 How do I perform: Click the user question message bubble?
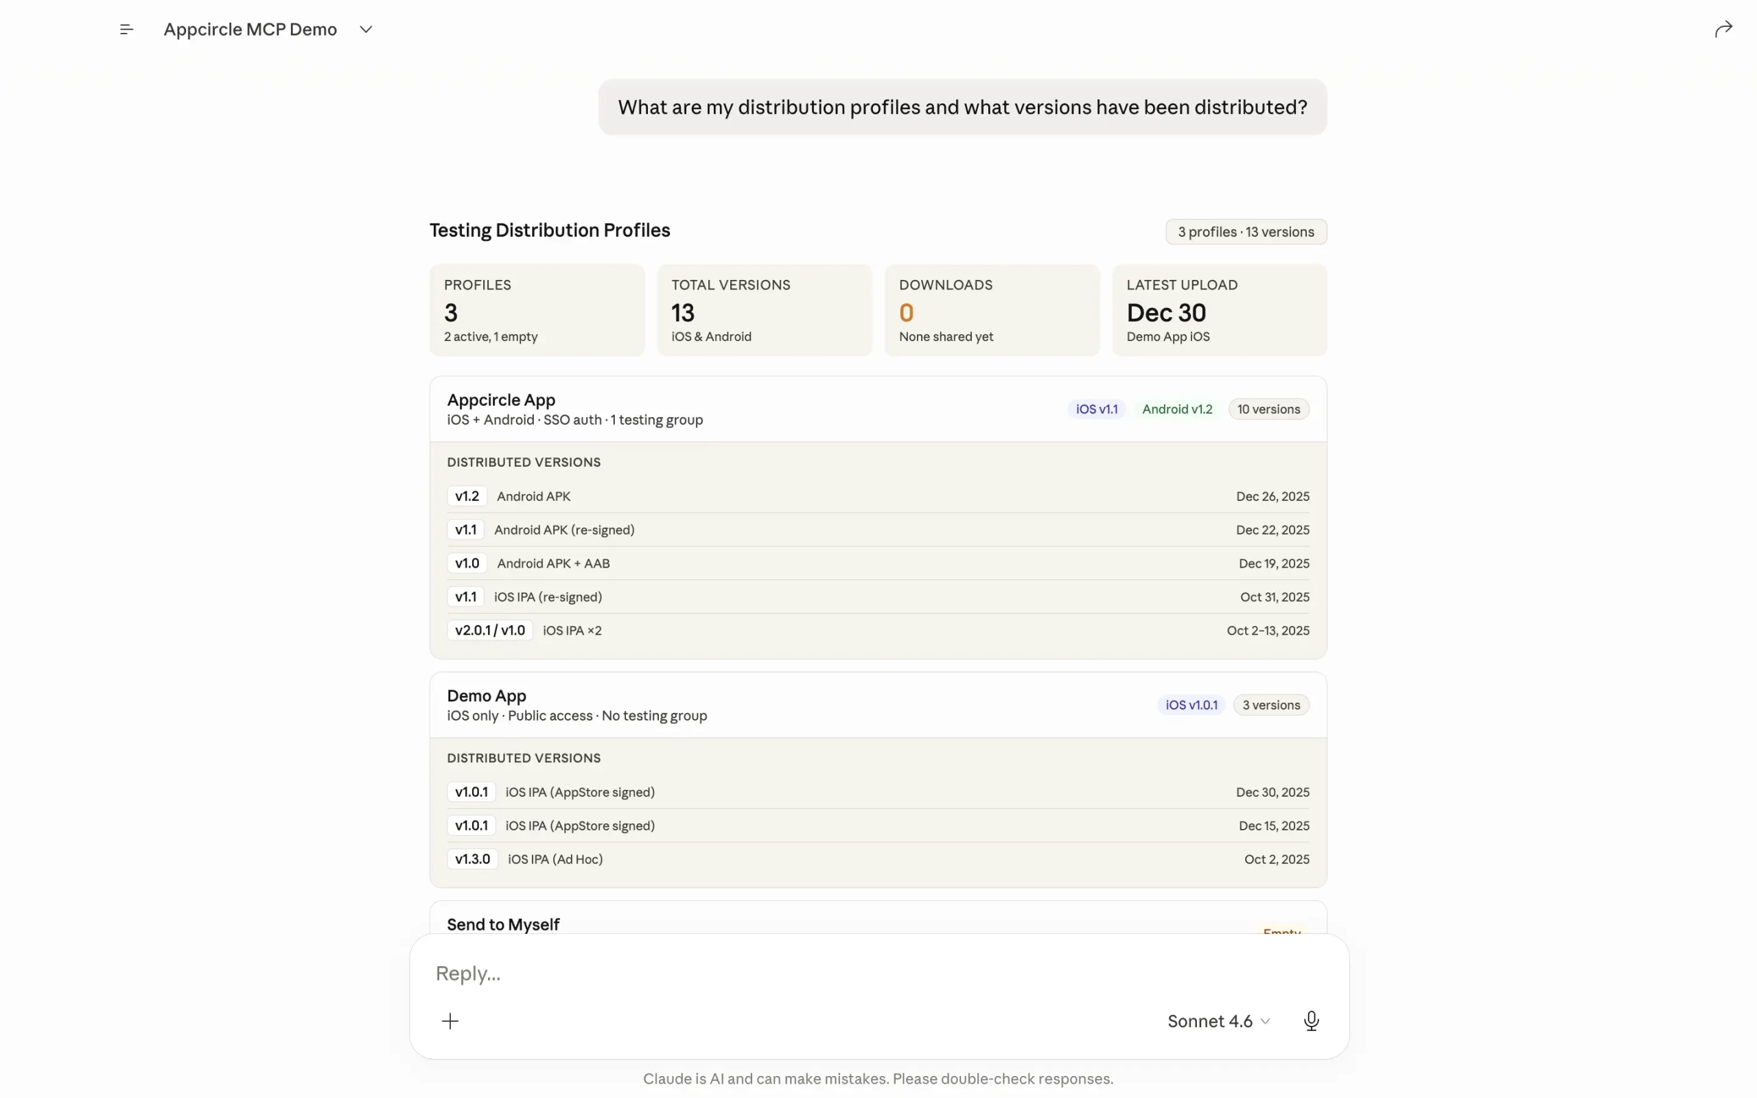pos(962,108)
